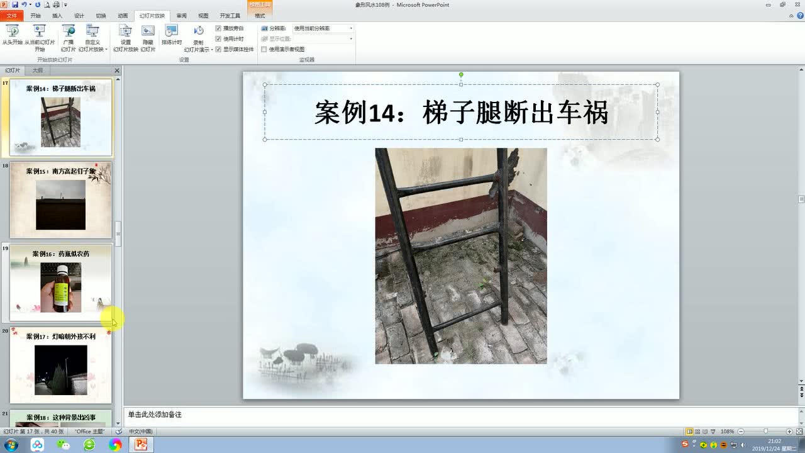
Task: Uncheck the 播放旁白 checkbox
Action: (218, 28)
